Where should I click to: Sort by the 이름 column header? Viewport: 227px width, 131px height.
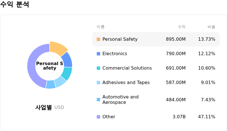100,27
